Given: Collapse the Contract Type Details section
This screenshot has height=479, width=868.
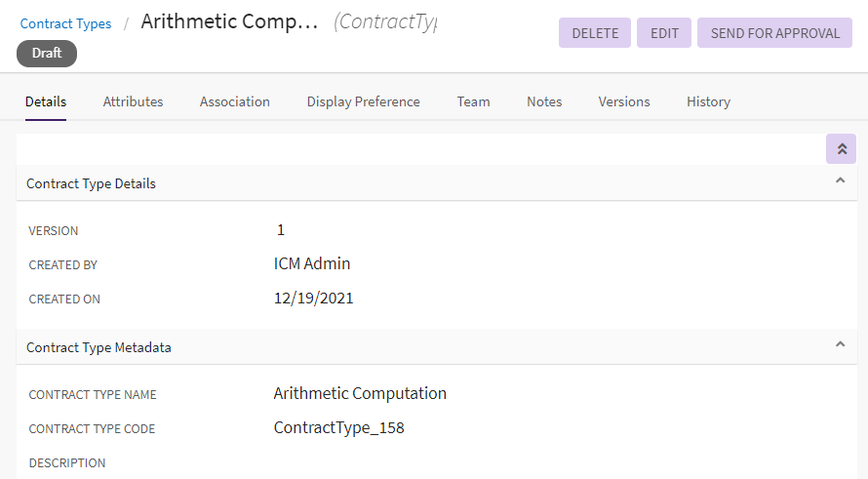Looking at the screenshot, I should tap(840, 181).
